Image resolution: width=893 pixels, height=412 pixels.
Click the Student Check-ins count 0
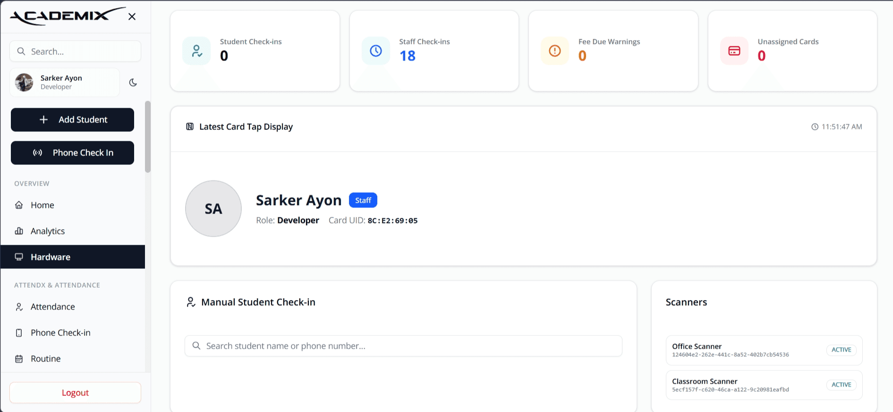[x=224, y=56]
